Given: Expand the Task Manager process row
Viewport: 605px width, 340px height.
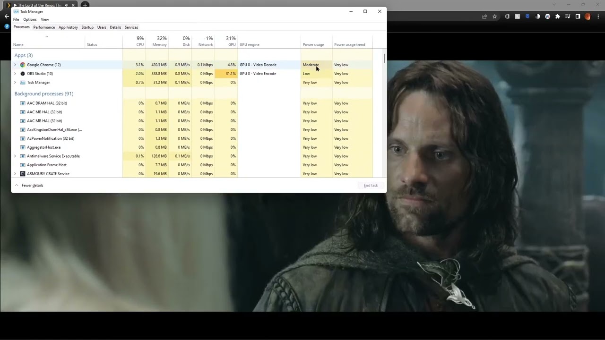Looking at the screenshot, I should coord(15,82).
